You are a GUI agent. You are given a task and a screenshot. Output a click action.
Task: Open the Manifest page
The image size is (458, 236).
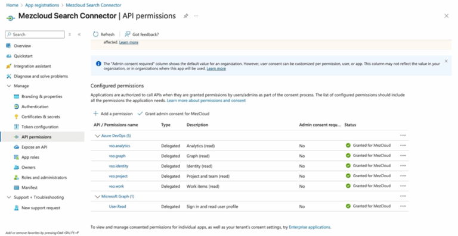[x=29, y=188]
